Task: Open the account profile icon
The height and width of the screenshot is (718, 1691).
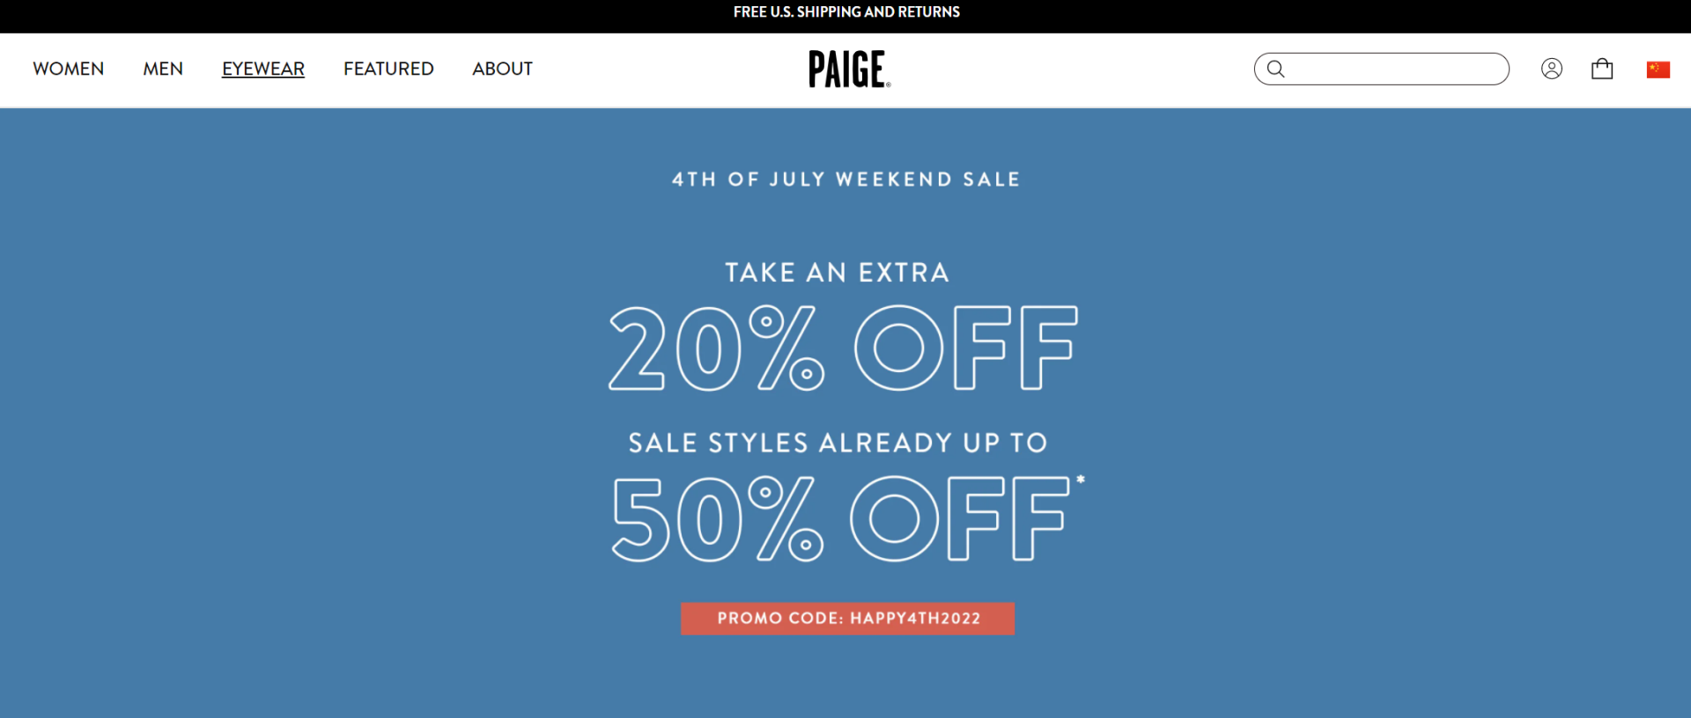Action: point(1551,69)
